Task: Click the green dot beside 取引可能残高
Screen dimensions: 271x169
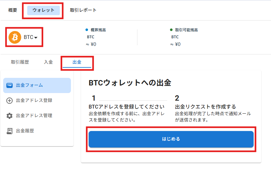Action: 171,30
